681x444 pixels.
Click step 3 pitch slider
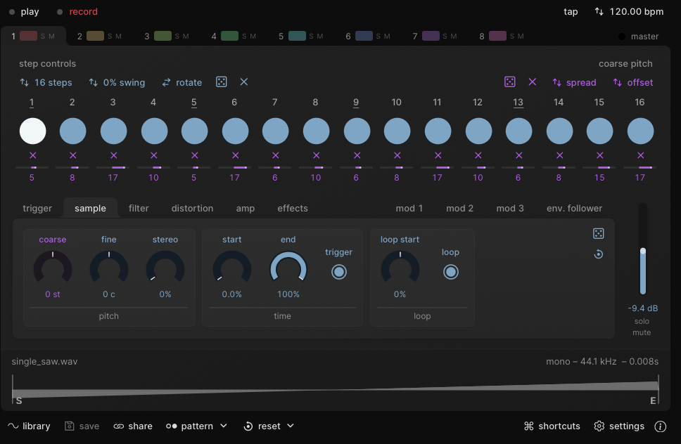click(113, 167)
